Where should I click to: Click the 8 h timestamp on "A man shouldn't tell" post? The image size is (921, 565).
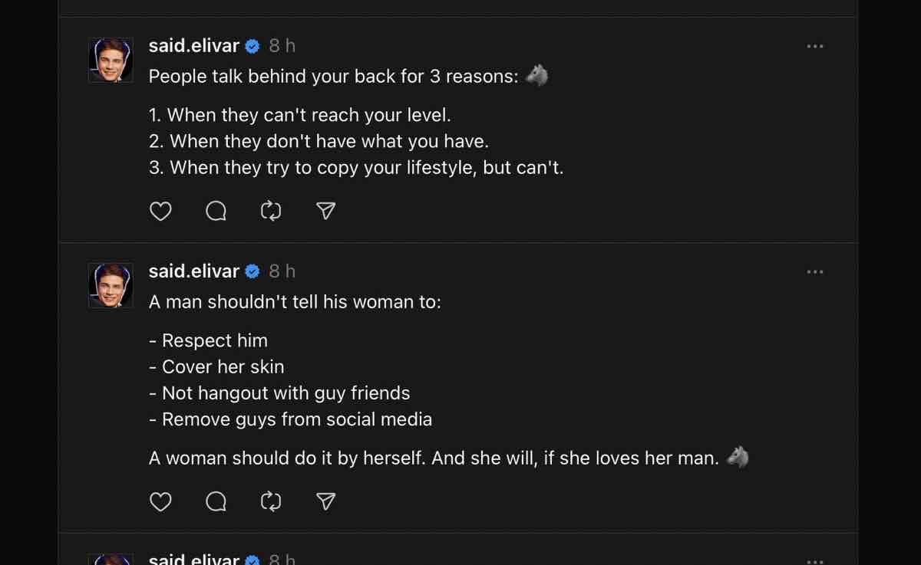(282, 271)
